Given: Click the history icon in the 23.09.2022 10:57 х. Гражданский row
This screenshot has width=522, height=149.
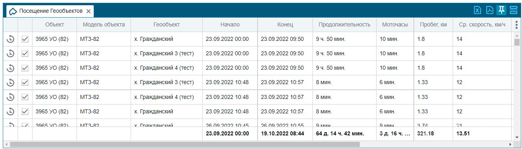Looking at the screenshot, I should [x=11, y=111].
